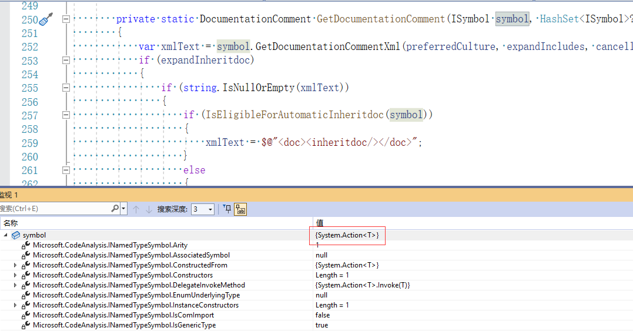The image size is (633, 331).
Task: Select the IsGenericType property row
Action: (x=316, y=325)
